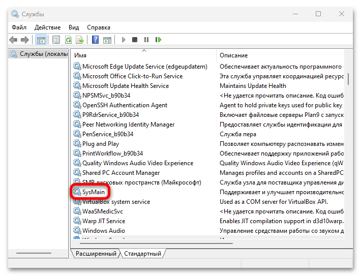This screenshot has height=276, width=361.
Task: Click the gear icon beside Warp JIT Service
Action: [77, 221]
